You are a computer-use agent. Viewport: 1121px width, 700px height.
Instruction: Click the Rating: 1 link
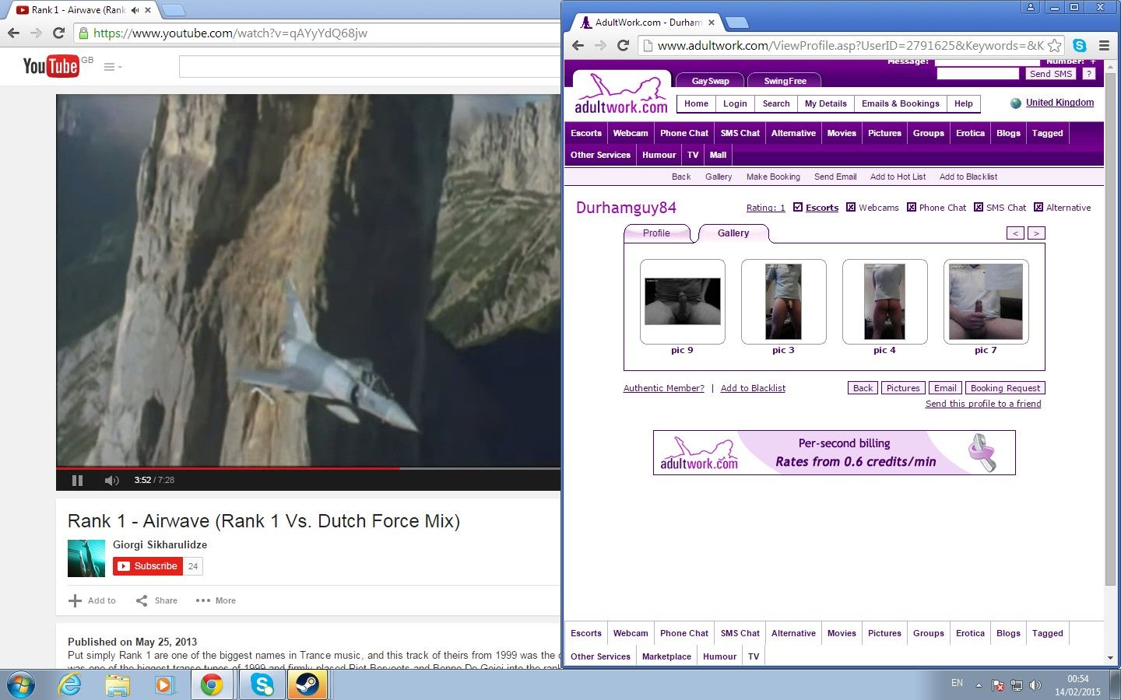[x=765, y=208]
